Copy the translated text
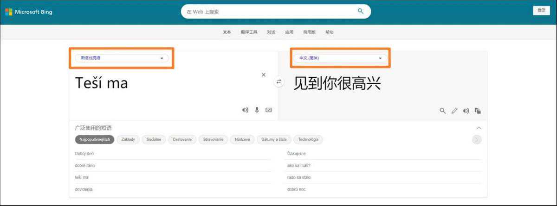The height and width of the screenshot is (206, 557). [x=478, y=111]
